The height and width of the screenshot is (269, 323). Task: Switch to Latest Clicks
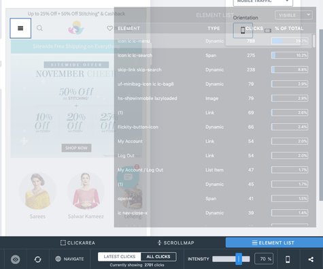click(x=120, y=257)
